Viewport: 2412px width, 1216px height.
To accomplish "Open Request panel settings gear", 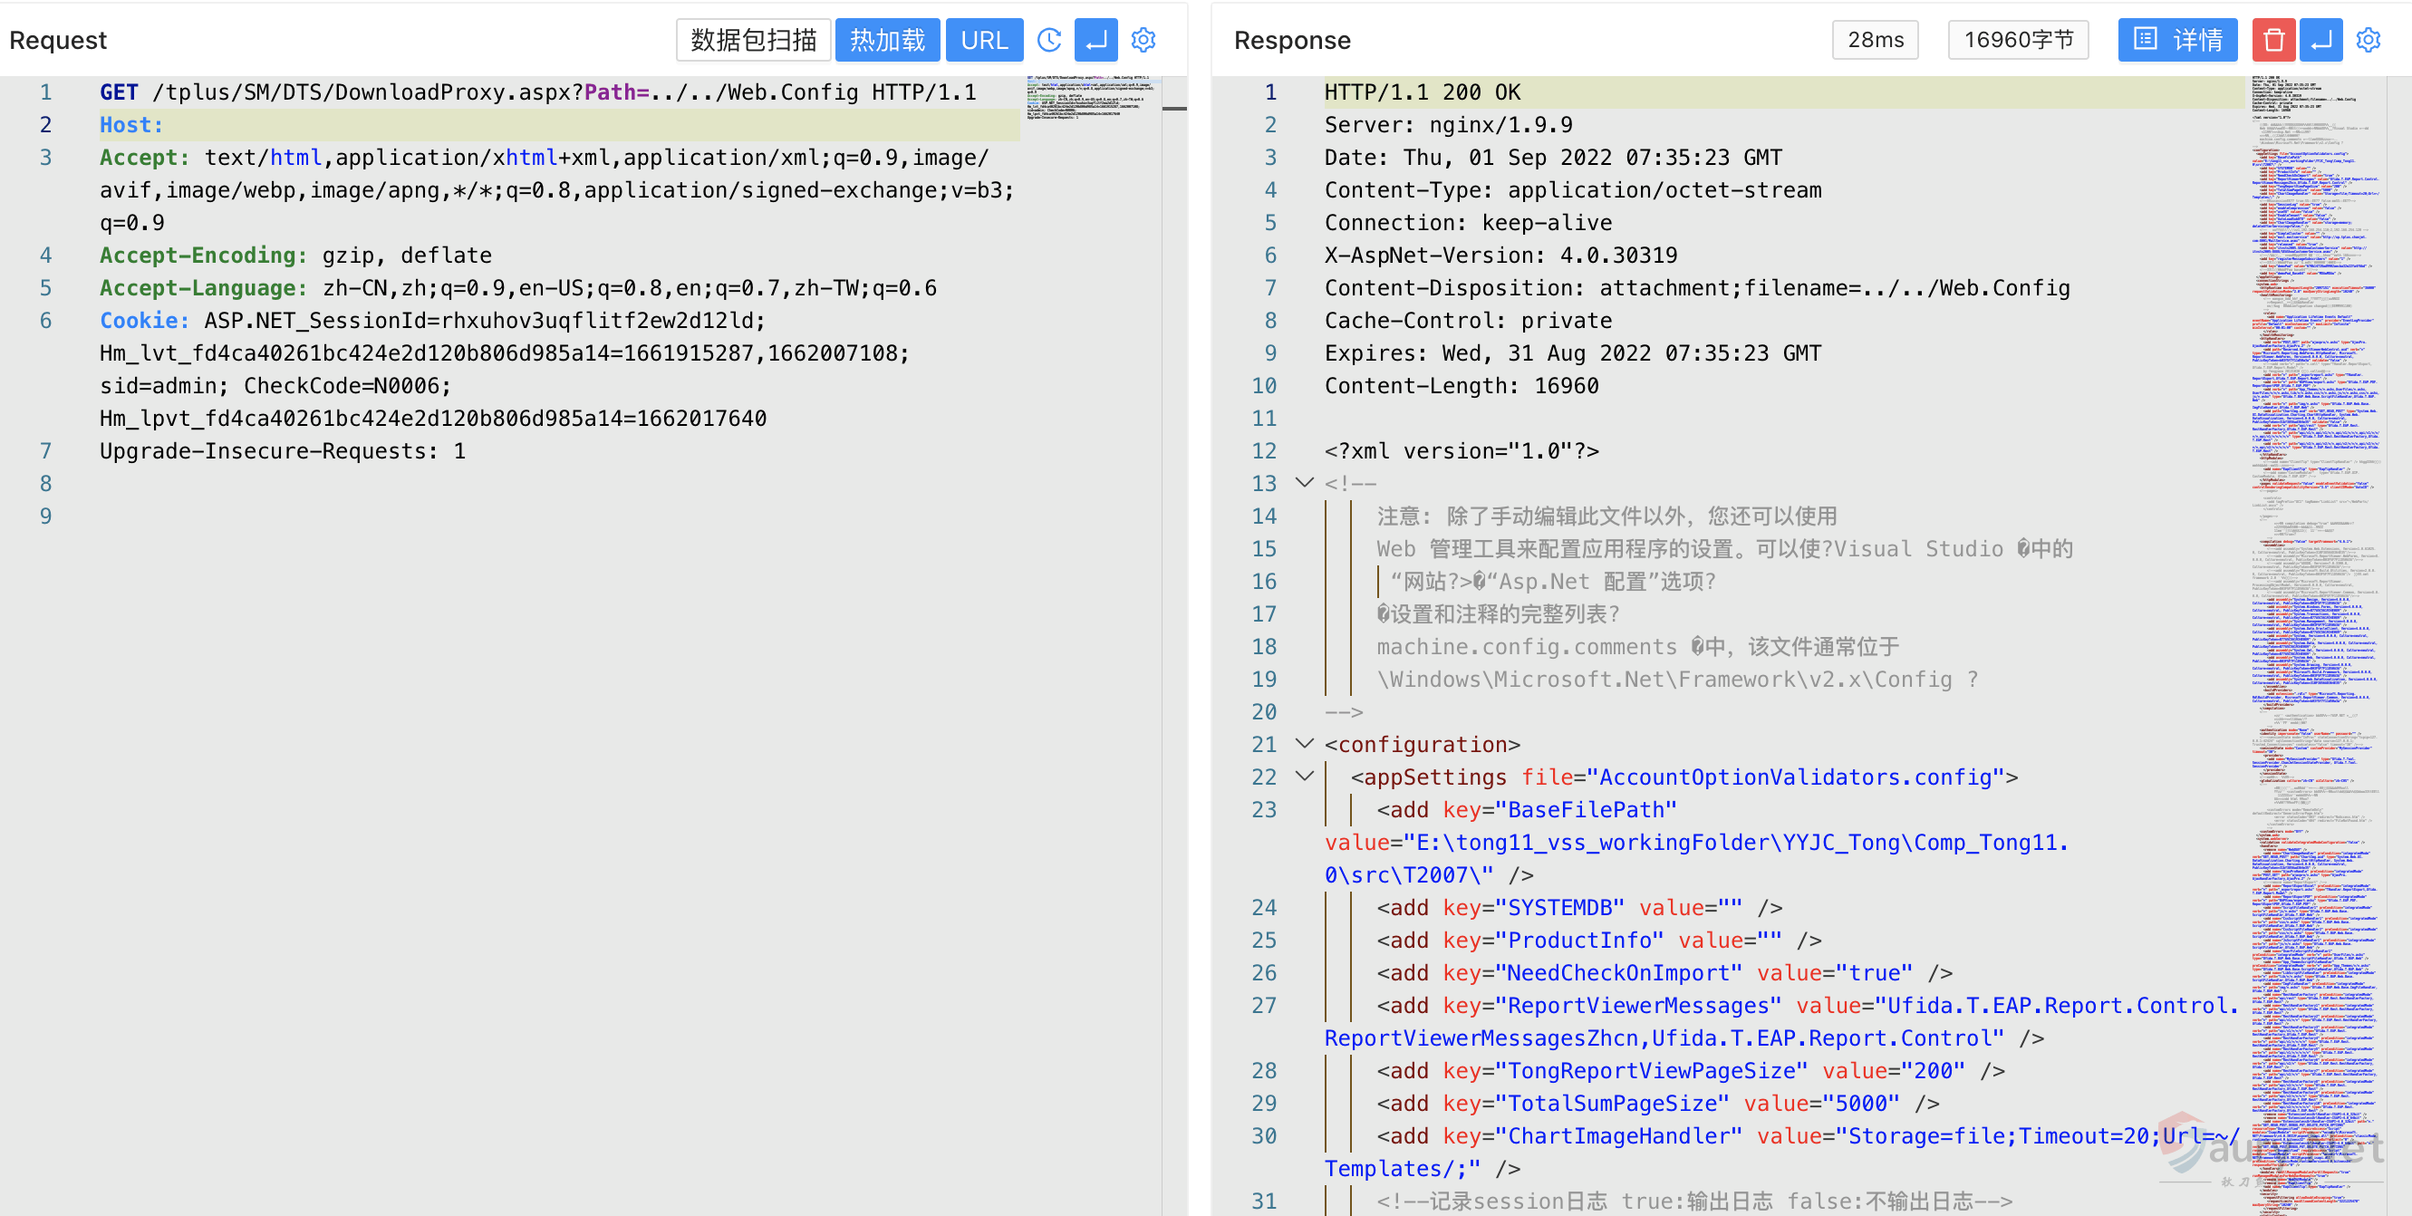I will (x=1143, y=40).
